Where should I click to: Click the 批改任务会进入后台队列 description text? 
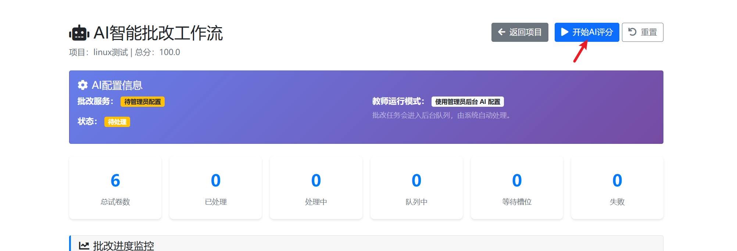pyautogui.click(x=443, y=115)
